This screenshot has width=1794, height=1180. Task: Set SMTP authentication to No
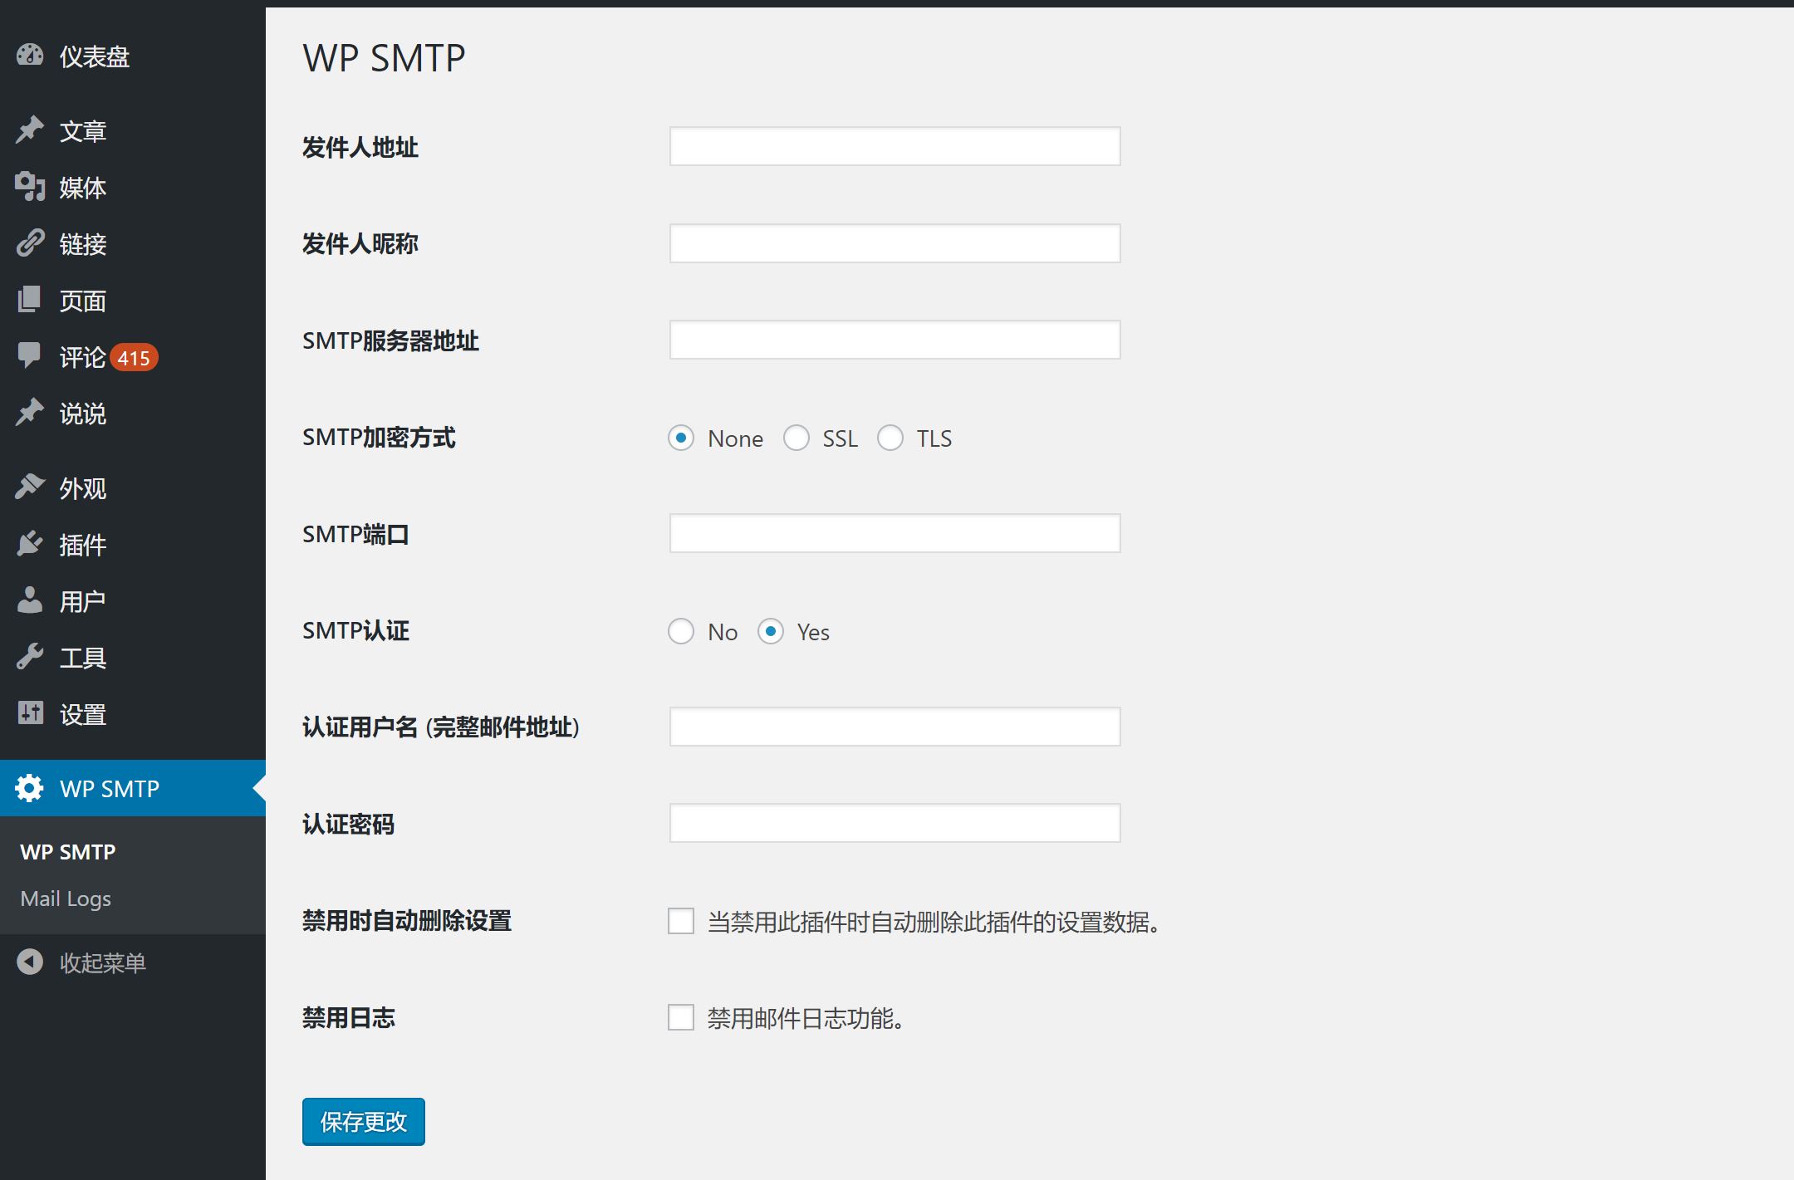681,632
